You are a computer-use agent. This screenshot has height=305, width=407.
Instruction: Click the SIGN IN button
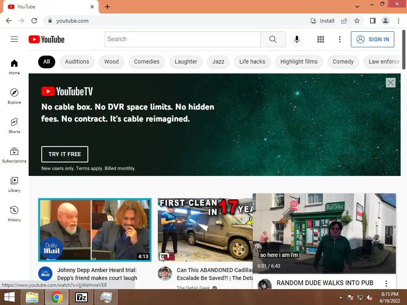(372, 39)
